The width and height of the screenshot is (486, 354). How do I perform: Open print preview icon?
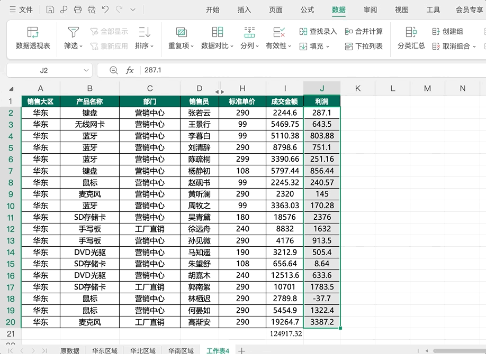(92, 10)
